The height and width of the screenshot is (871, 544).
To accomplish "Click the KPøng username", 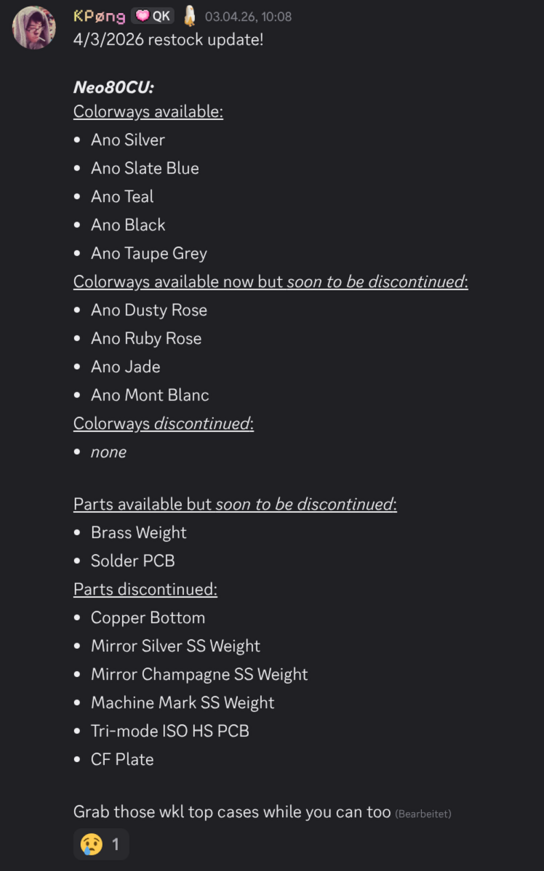I will click(100, 16).
